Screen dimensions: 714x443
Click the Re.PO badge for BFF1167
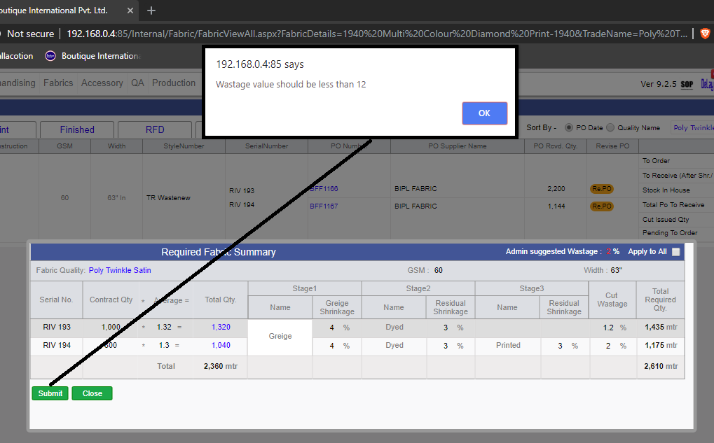(x=601, y=206)
